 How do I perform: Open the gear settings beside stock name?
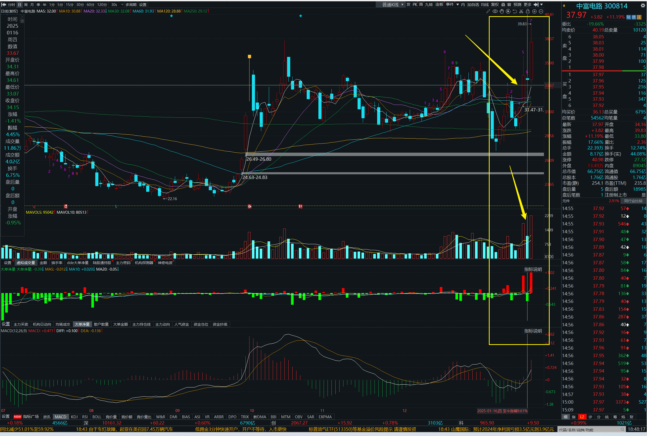tap(643, 5)
